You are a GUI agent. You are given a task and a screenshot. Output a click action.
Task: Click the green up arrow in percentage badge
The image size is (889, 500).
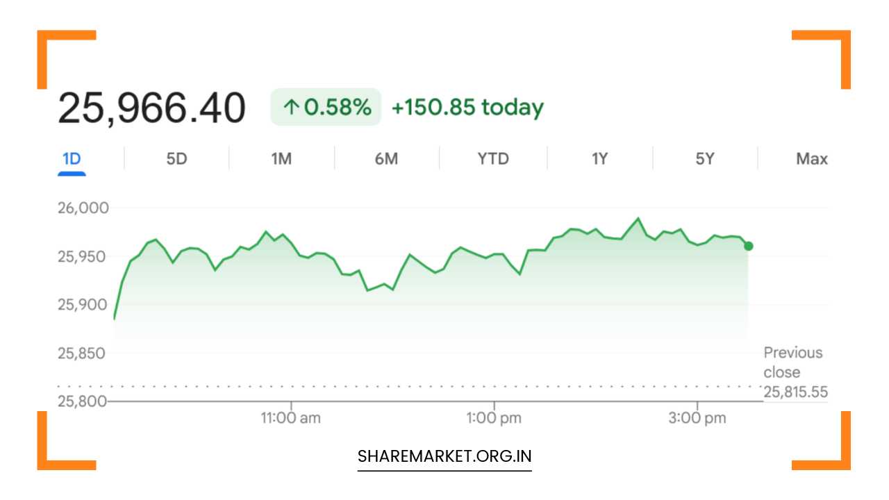coord(291,108)
